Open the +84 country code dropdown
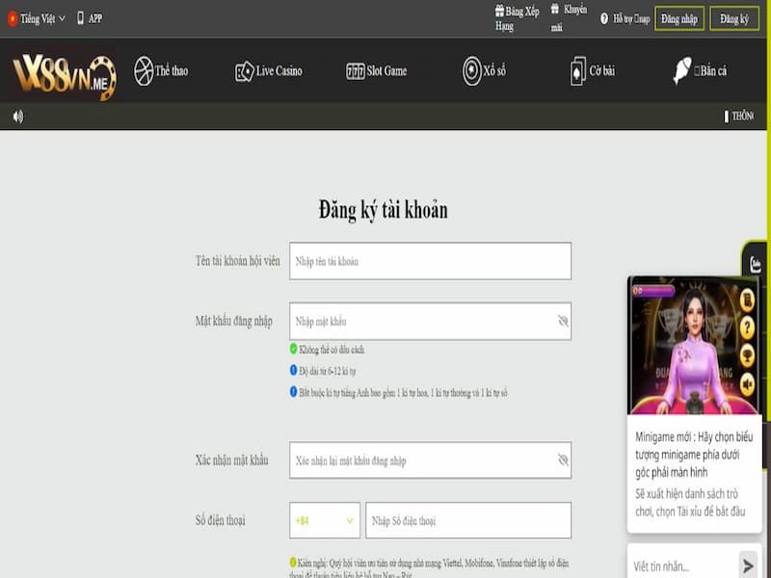 point(325,520)
